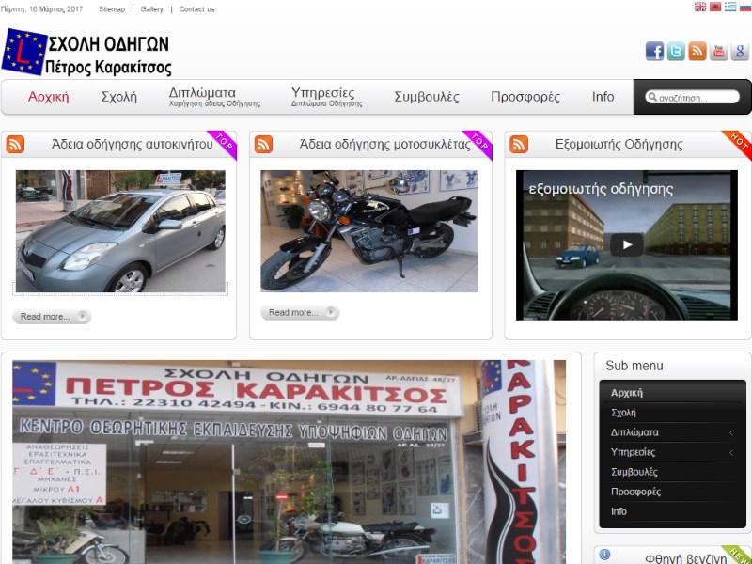Expand Υπηρεσίες arrow in the Sub menu
Viewport: 752px width, 564px height.
tap(731, 452)
